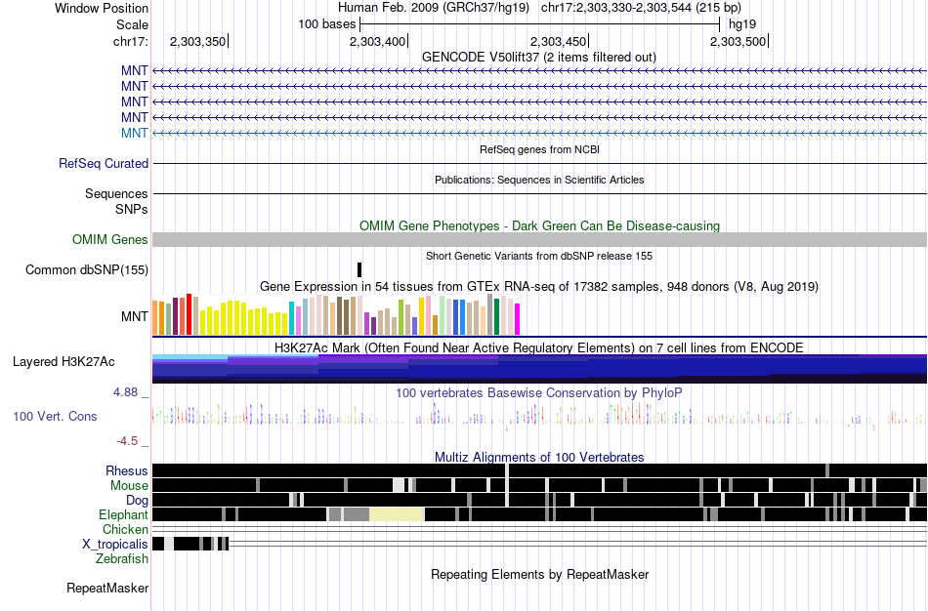Click the 'Human Feb. 2009 (GRCh37/hg19)' header text
928x611 pixels.
pyautogui.click(x=433, y=8)
